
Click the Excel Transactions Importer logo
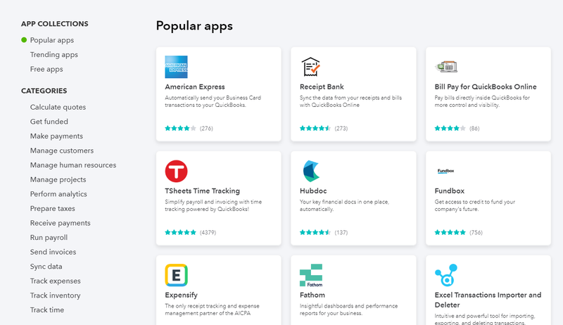(x=446, y=275)
